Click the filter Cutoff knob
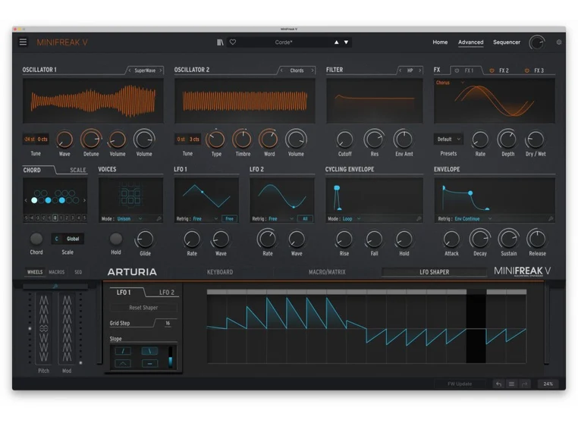The height and width of the screenshot is (426, 578). click(x=344, y=139)
